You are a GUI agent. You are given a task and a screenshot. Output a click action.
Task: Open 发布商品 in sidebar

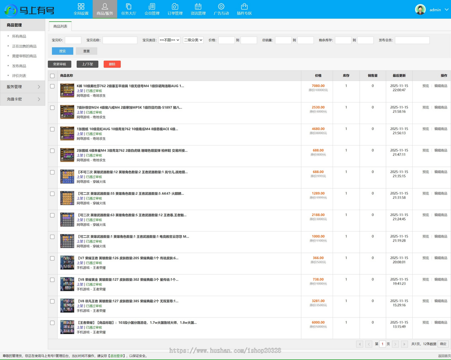(x=19, y=66)
